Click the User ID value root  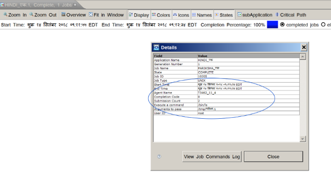pos(201,113)
